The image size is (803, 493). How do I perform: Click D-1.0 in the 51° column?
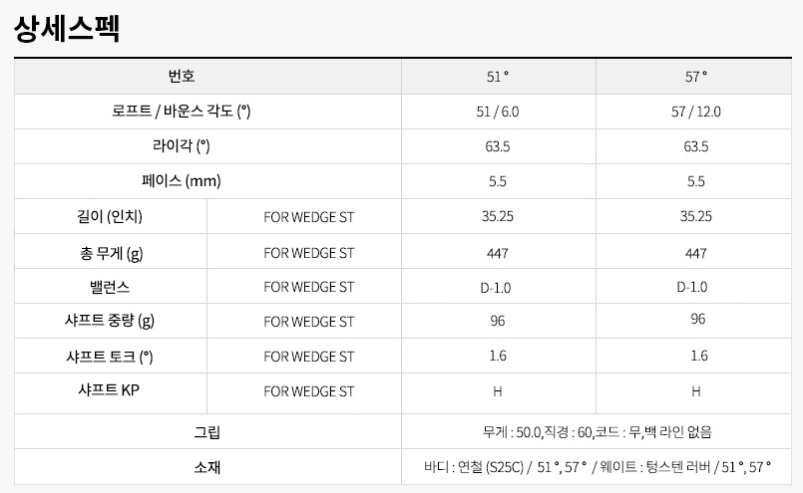pos(498,287)
